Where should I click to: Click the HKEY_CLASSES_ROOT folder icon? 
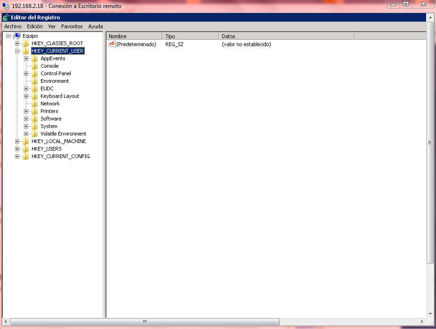25,43
